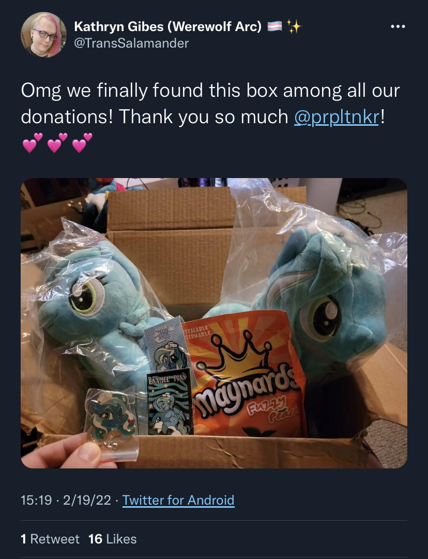Open photo at the Enamel Pins card
The image size is (428, 559).
(170, 403)
